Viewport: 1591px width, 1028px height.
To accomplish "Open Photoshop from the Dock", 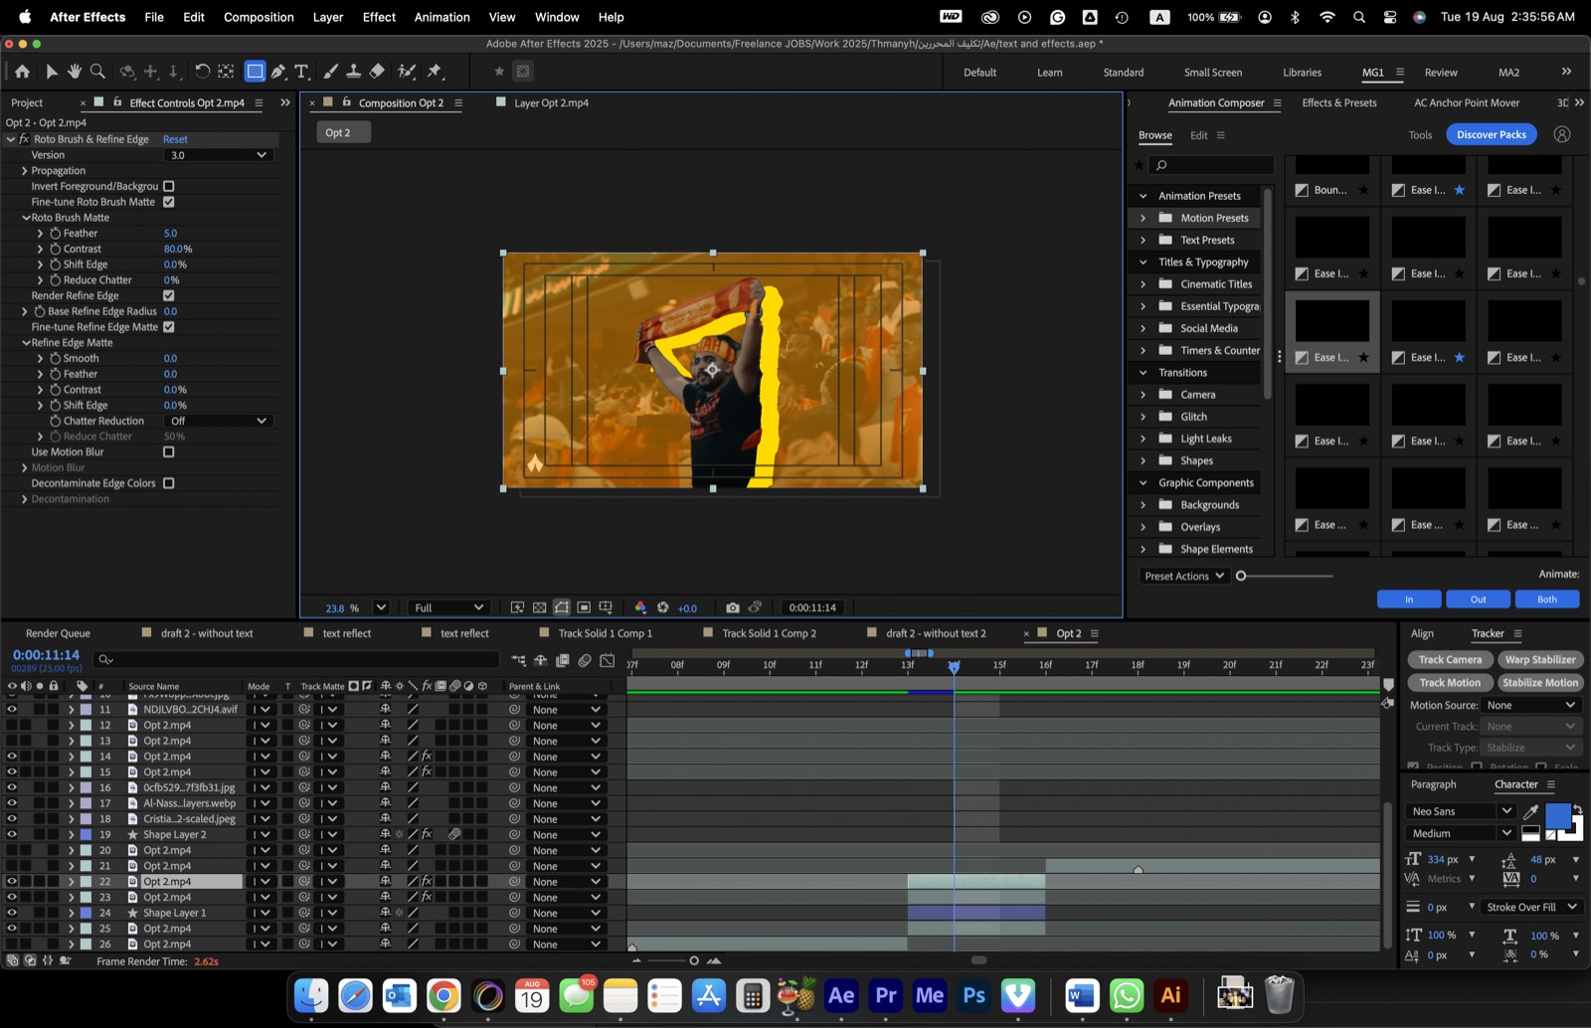I will [973, 995].
